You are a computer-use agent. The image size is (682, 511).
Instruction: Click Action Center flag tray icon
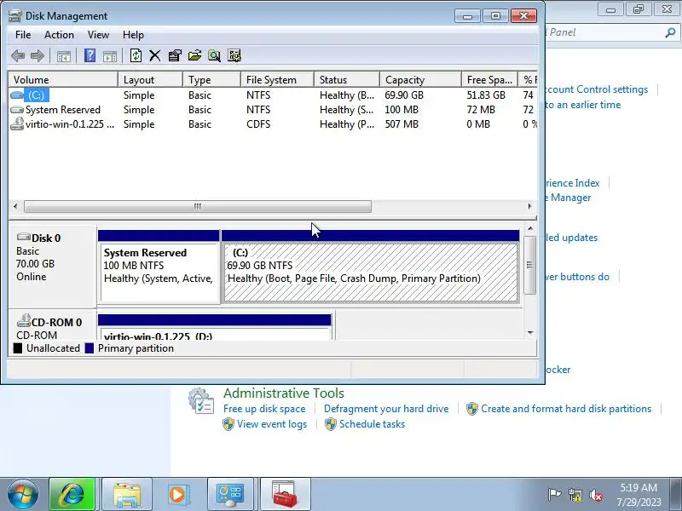pyautogui.click(x=554, y=495)
